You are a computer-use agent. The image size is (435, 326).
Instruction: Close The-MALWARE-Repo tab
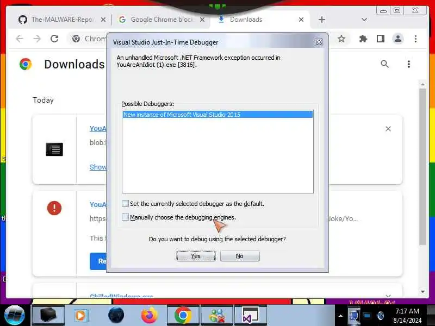click(x=103, y=20)
